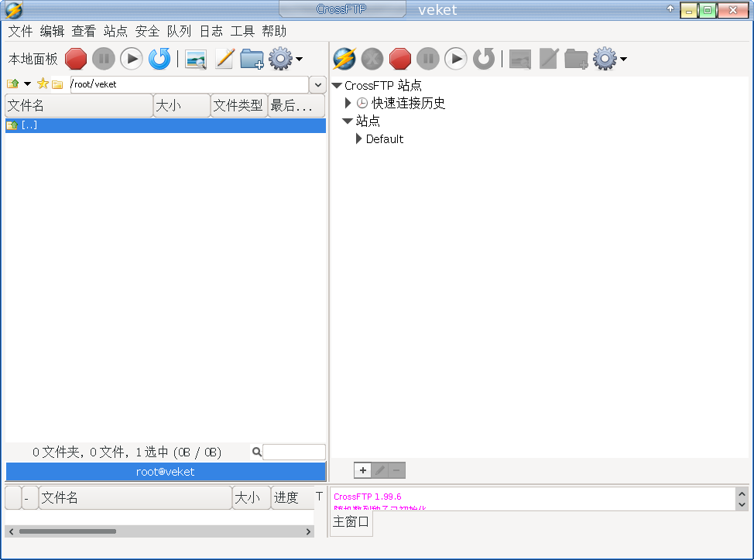The width and height of the screenshot is (754, 560).
Task: Click the titlebar up-arrow shade icon
Action: tap(670, 9)
